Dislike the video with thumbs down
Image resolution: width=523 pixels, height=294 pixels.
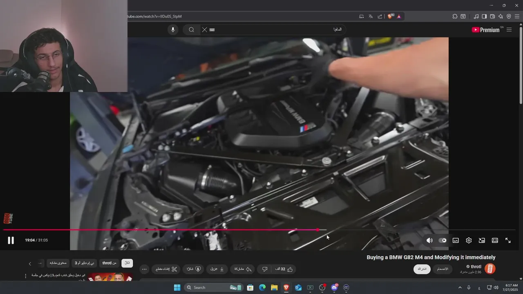click(265, 269)
